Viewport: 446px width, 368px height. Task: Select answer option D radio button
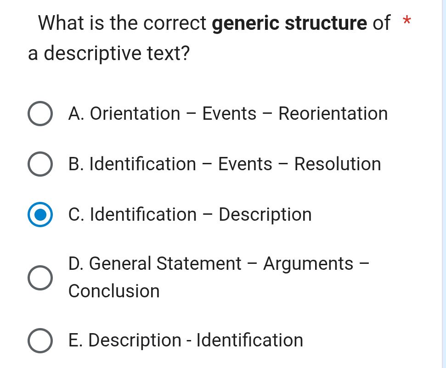pyautogui.click(x=40, y=277)
